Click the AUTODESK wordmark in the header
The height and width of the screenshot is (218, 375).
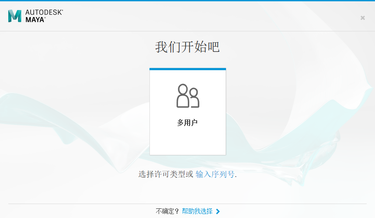(44, 12)
